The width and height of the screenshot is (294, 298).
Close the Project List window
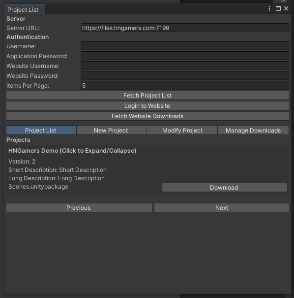[286, 8]
